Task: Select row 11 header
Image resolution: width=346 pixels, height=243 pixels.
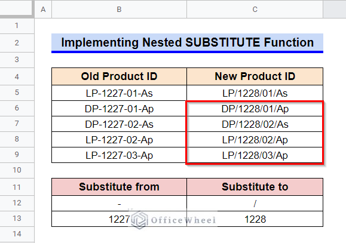Action: (x=17, y=187)
